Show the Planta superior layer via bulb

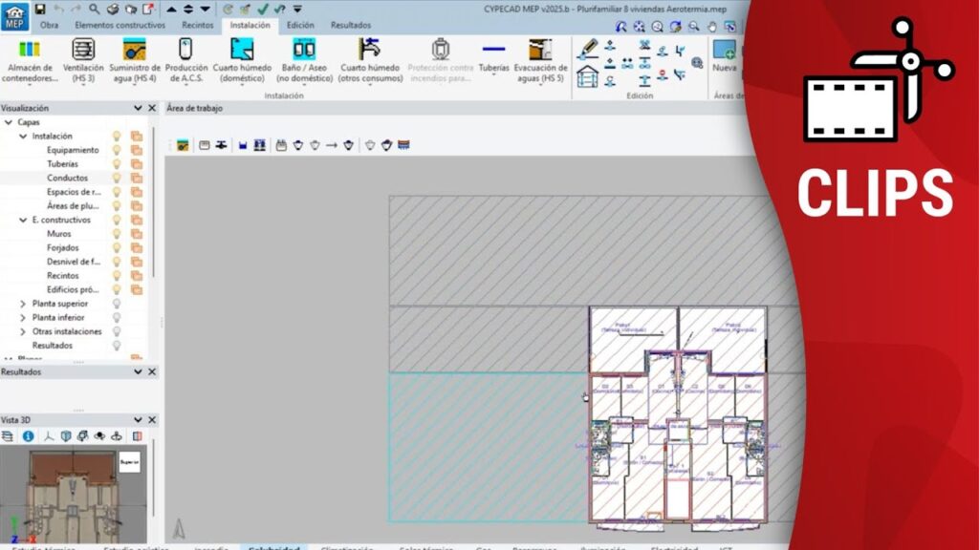coord(118,304)
